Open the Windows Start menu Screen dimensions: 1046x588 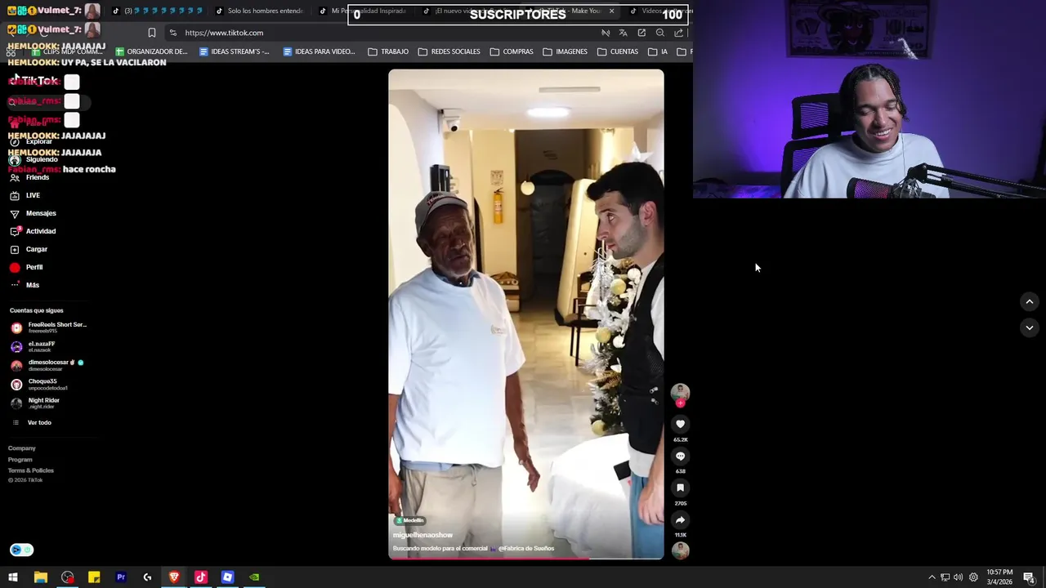[x=13, y=577]
